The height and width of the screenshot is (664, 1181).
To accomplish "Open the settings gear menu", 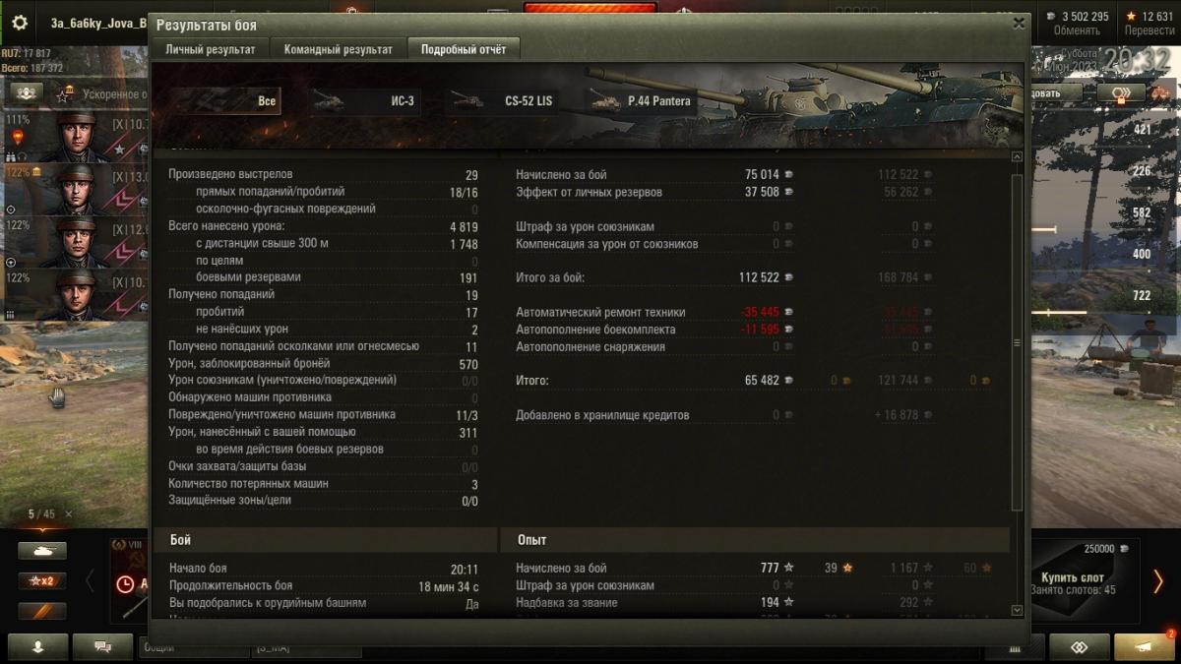I will point(20,22).
